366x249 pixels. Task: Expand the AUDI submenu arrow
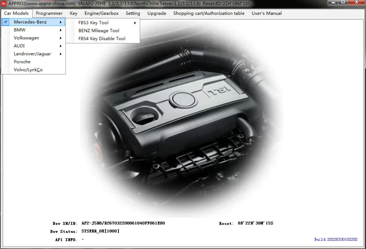(x=61, y=46)
